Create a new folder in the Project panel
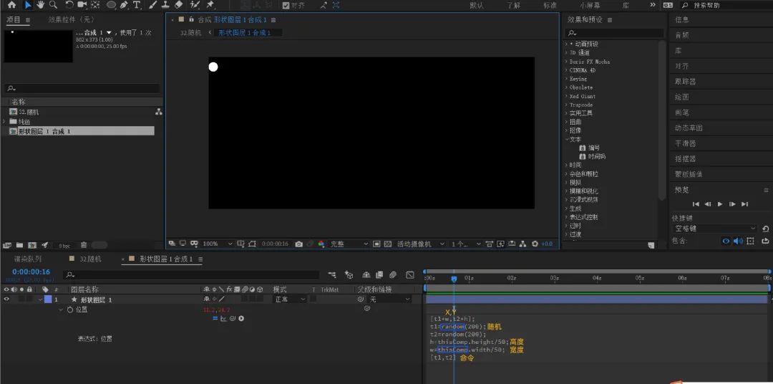This screenshot has width=773, height=384. 19,245
